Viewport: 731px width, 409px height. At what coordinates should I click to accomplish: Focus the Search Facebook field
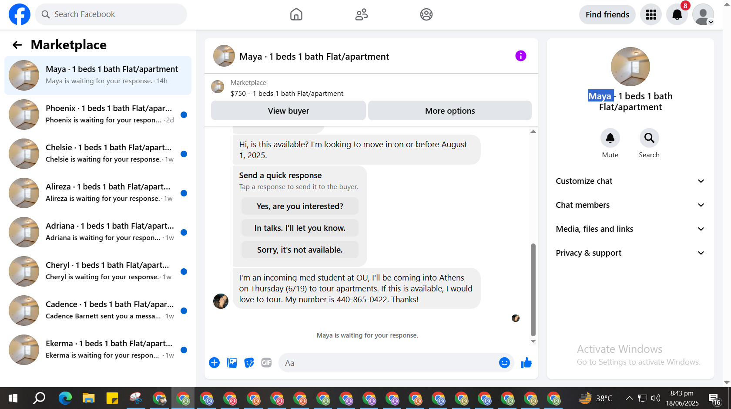click(x=111, y=14)
